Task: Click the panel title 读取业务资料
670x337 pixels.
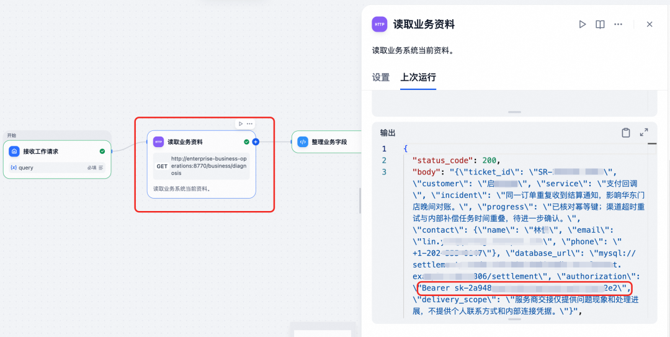Action: pyautogui.click(x=424, y=24)
